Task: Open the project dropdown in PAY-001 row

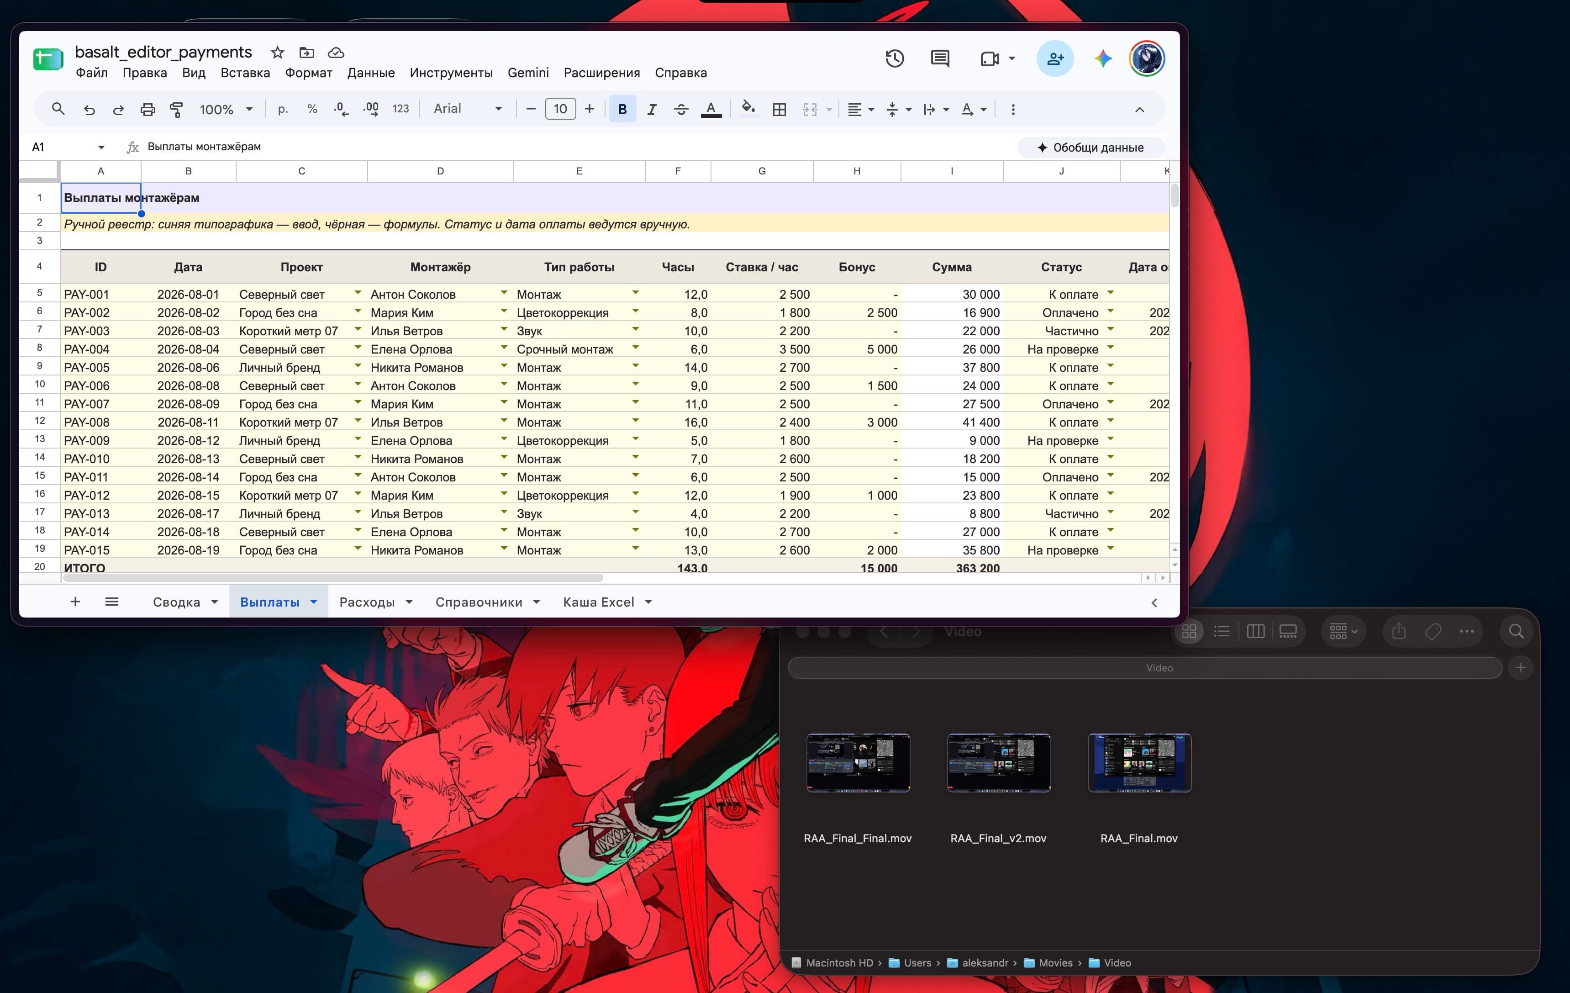Action: pos(358,293)
